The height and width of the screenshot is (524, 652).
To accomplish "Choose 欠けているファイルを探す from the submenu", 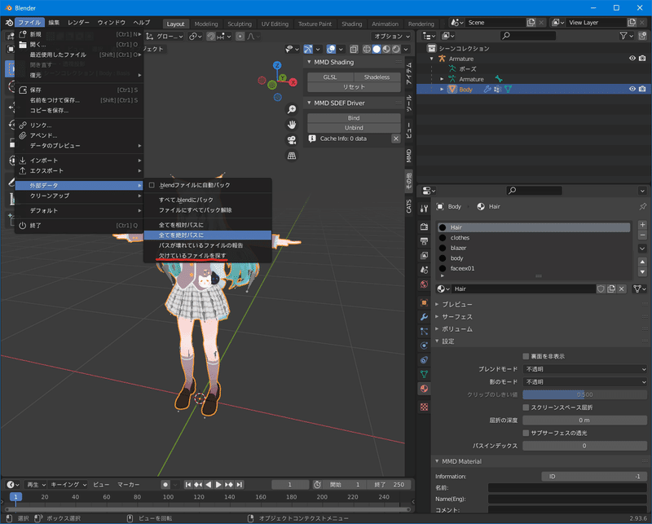I will tap(192, 256).
